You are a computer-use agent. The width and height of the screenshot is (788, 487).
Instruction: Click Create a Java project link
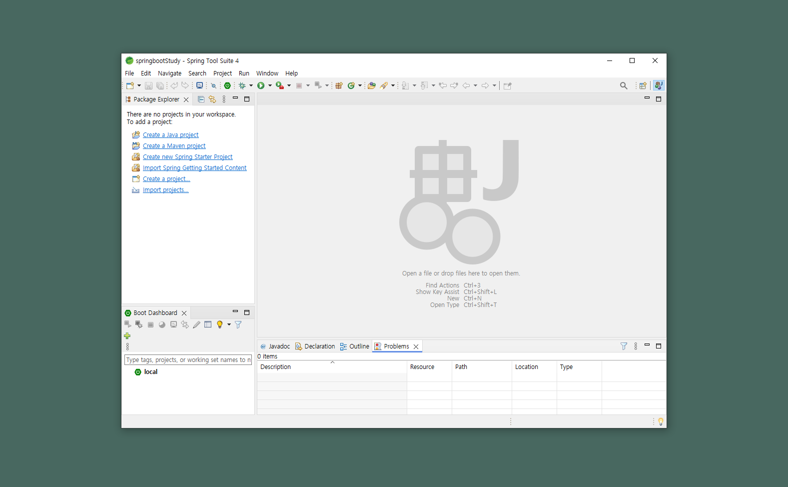(x=170, y=135)
